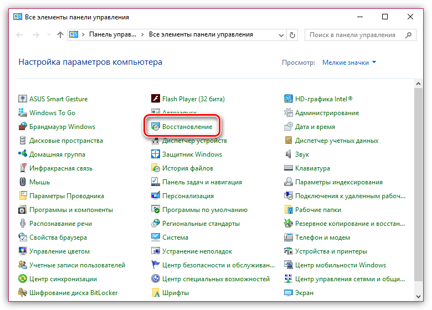Click the Звук speaker icon
This screenshot has height=310, width=432.
[x=289, y=154]
